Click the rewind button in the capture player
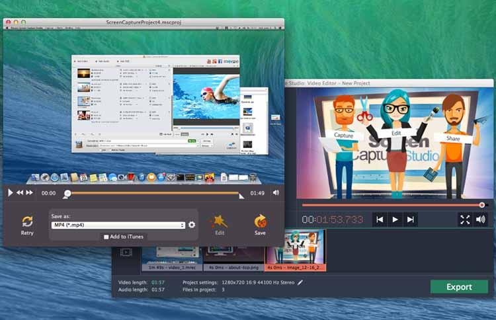The image size is (496, 320). point(20,192)
